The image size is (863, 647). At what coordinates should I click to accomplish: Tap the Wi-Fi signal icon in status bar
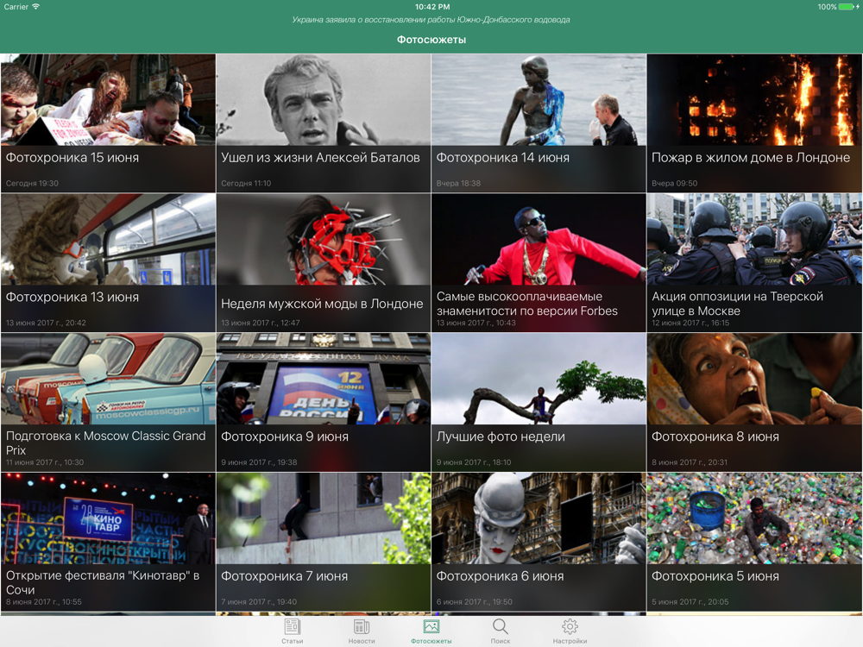click(x=35, y=7)
